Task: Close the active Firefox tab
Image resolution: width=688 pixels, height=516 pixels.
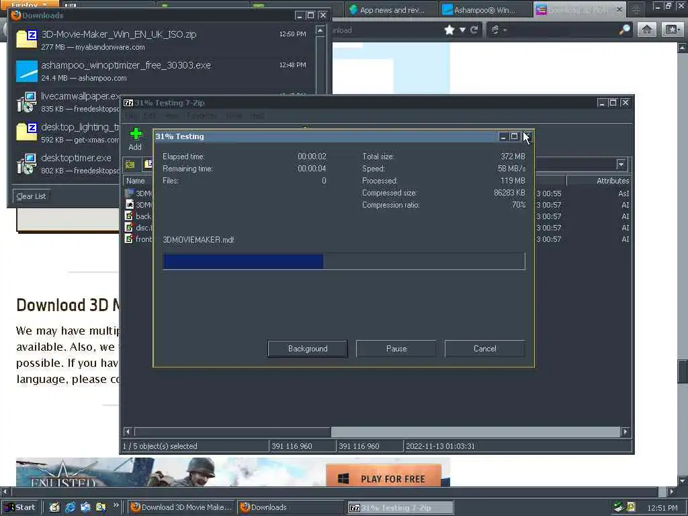Action: [619, 9]
